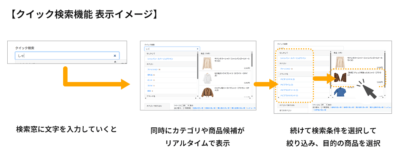The height and width of the screenshot is (160, 402).
Task: Select the ギフト category suggestion
Action: [x=149, y=80]
